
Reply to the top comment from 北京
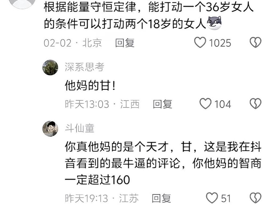tap(125, 43)
